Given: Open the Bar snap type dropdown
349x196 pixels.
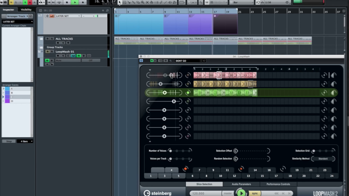Looking at the screenshot, I should point(241,2).
